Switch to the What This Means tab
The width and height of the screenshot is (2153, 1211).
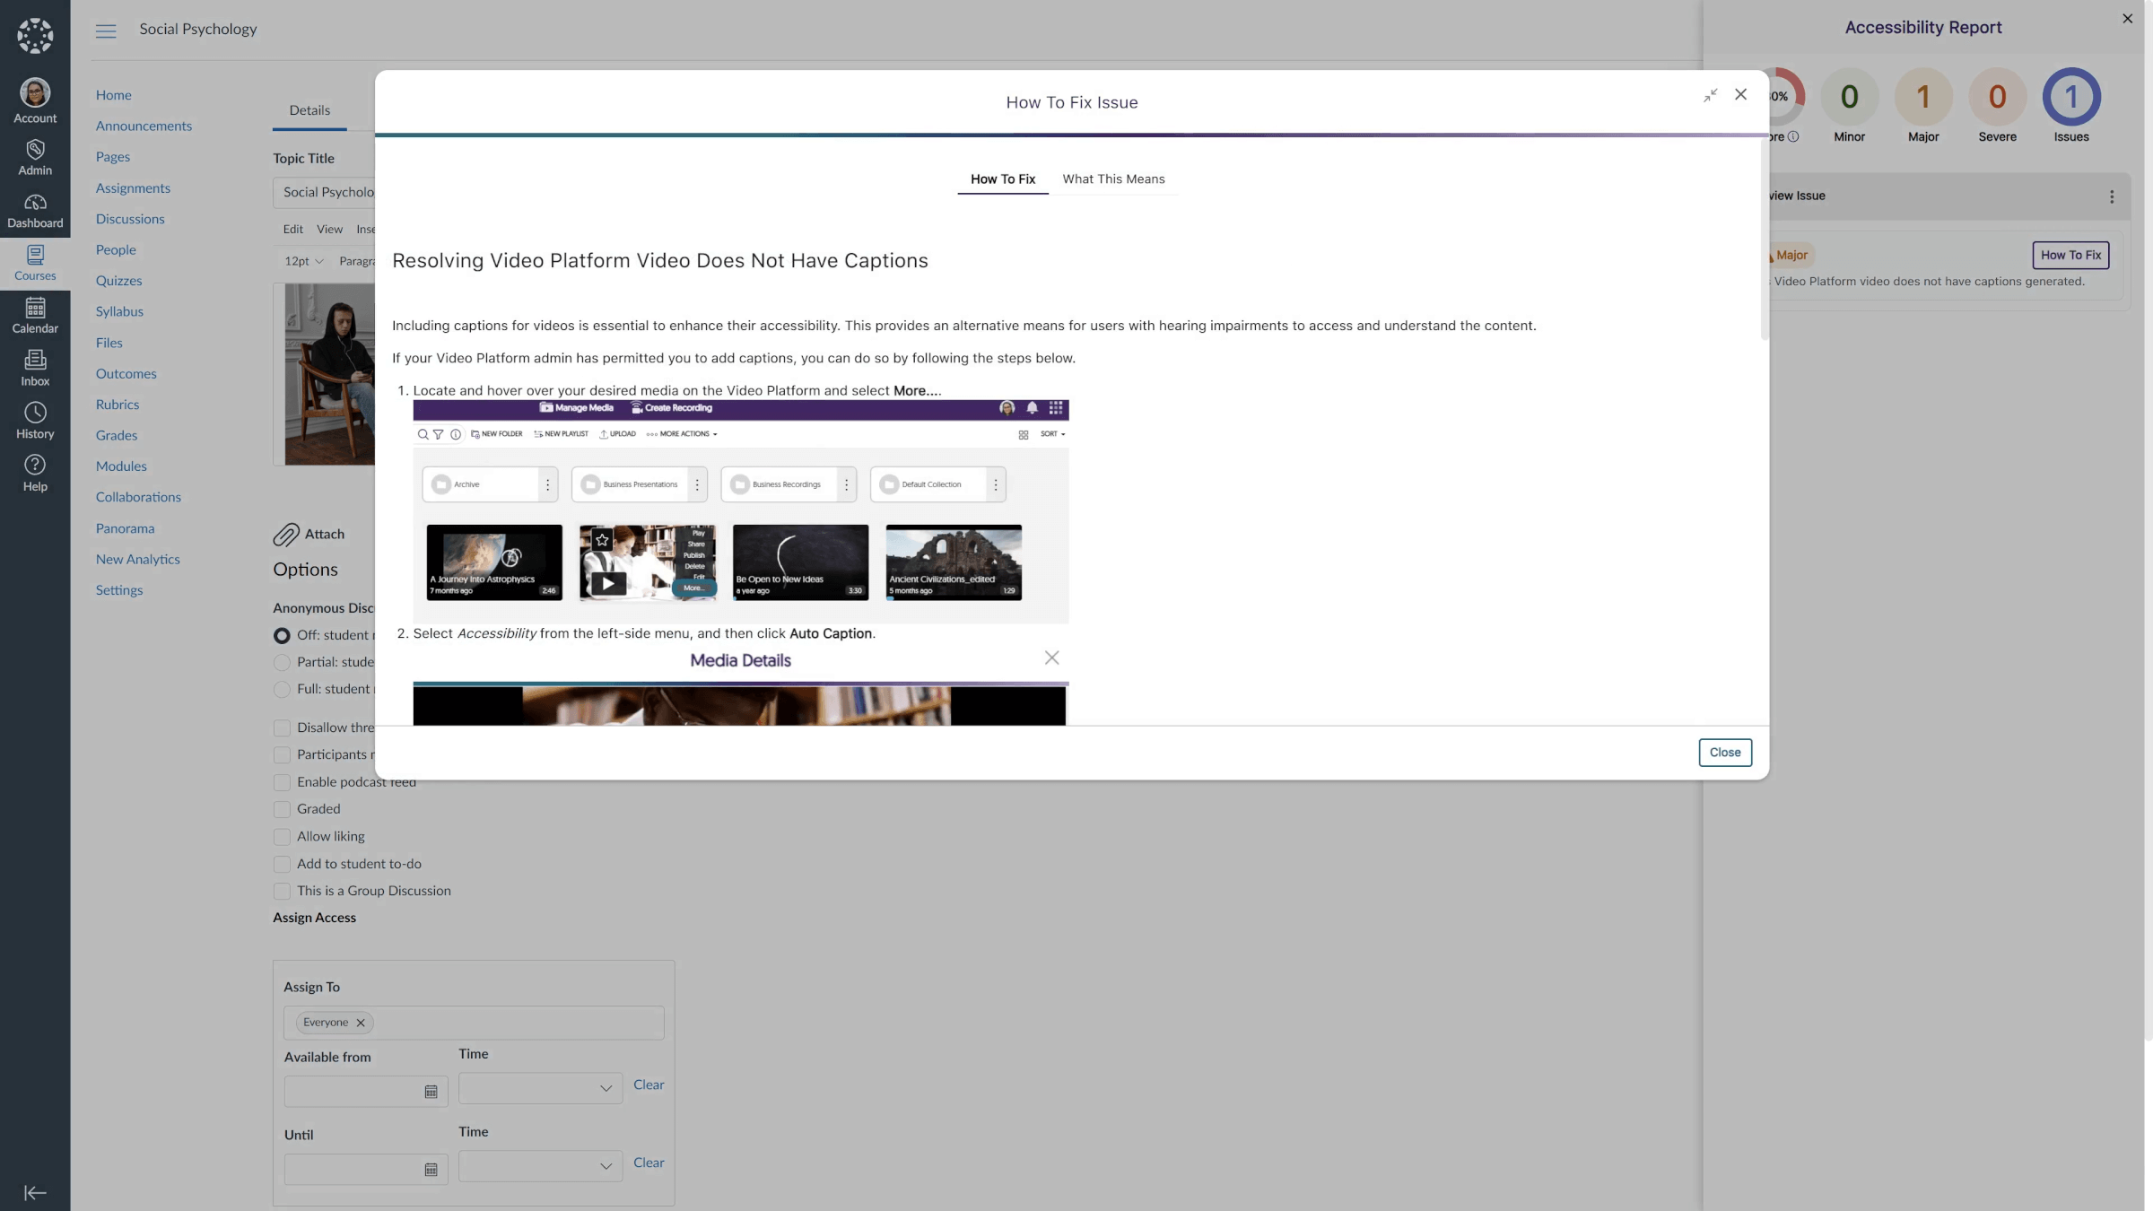1113,179
